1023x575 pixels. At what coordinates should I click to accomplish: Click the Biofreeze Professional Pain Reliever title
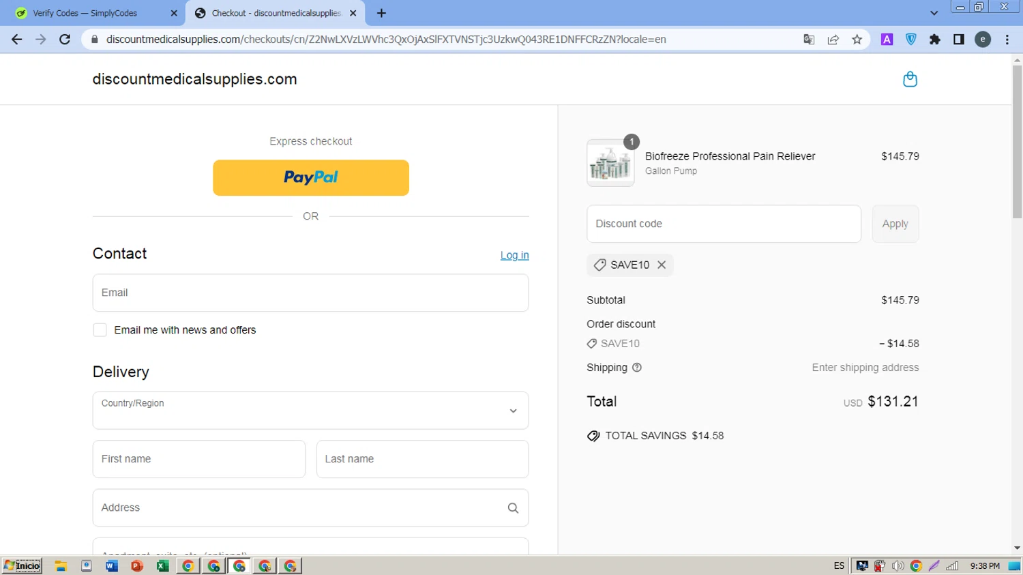(x=730, y=156)
